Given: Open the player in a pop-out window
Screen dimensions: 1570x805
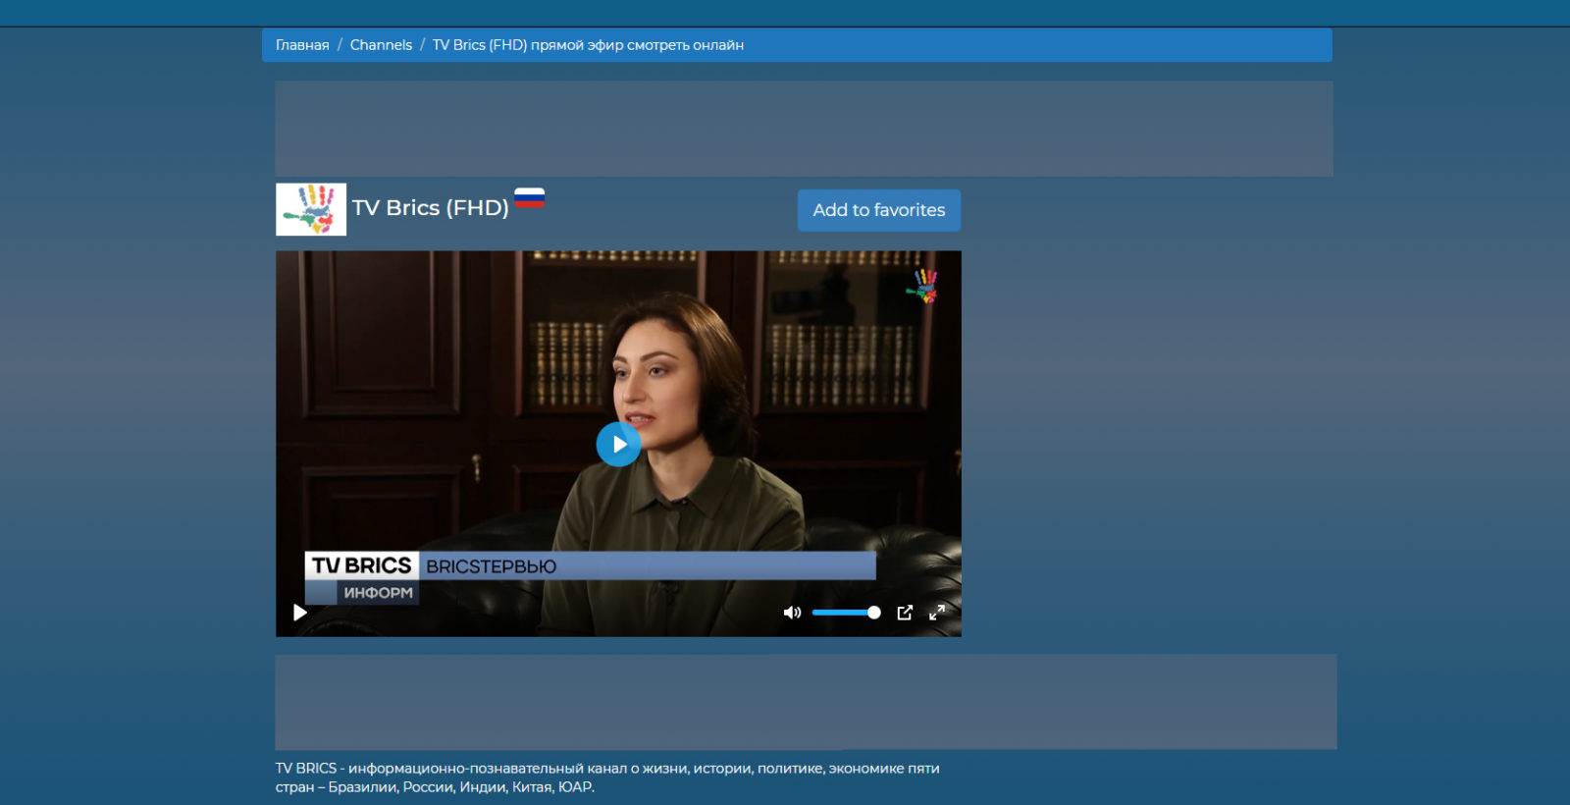Looking at the screenshot, I should tap(905, 613).
